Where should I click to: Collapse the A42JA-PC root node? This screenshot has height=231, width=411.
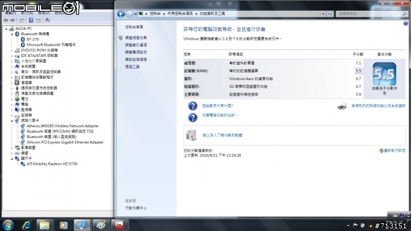coord(6,29)
